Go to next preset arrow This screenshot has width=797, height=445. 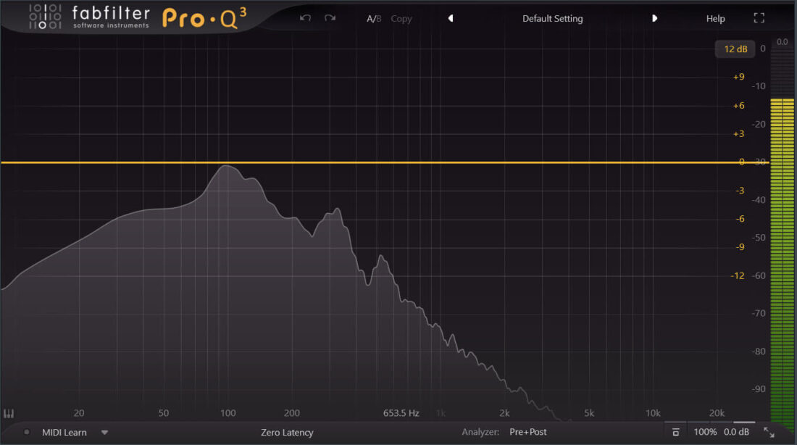coord(655,18)
